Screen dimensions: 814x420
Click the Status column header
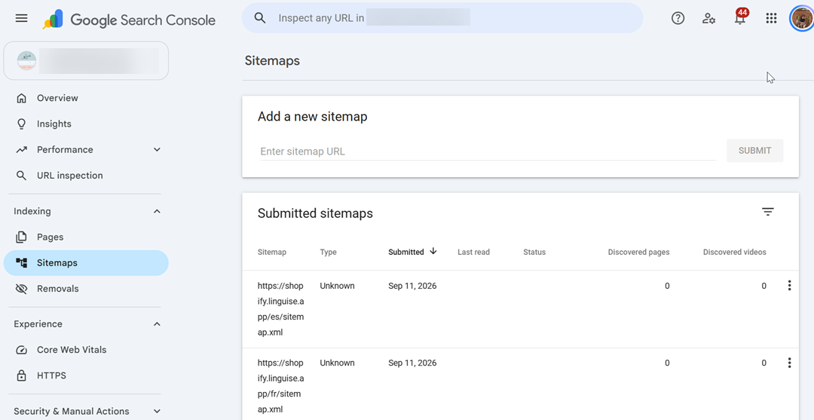[534, 253]
